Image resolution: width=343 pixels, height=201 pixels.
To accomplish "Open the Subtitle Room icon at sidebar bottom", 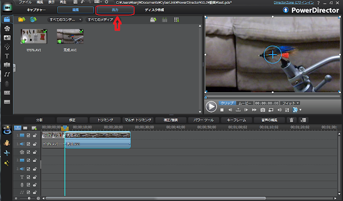I will (7, 102).
